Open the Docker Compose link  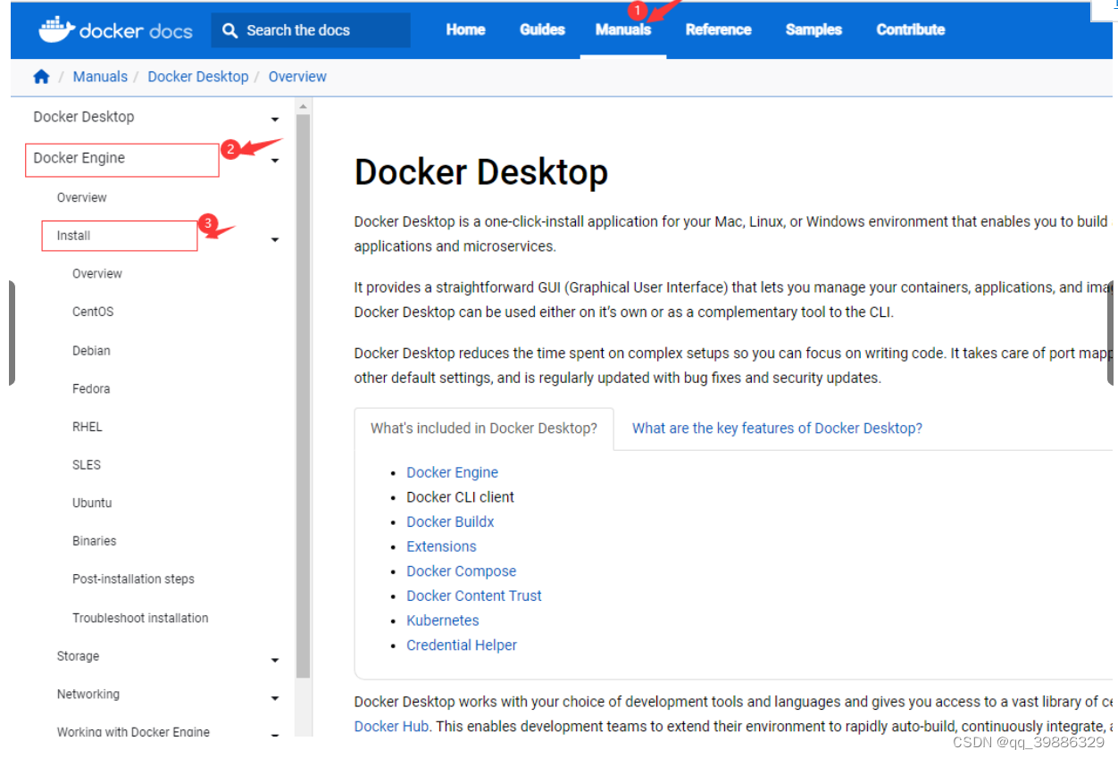tap(462, 571)
